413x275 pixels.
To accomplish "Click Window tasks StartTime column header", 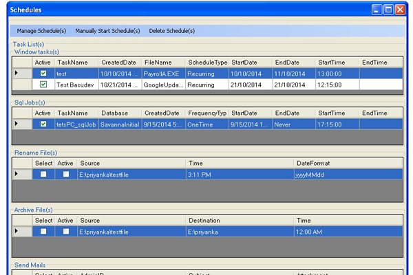I will coord(337,63).
